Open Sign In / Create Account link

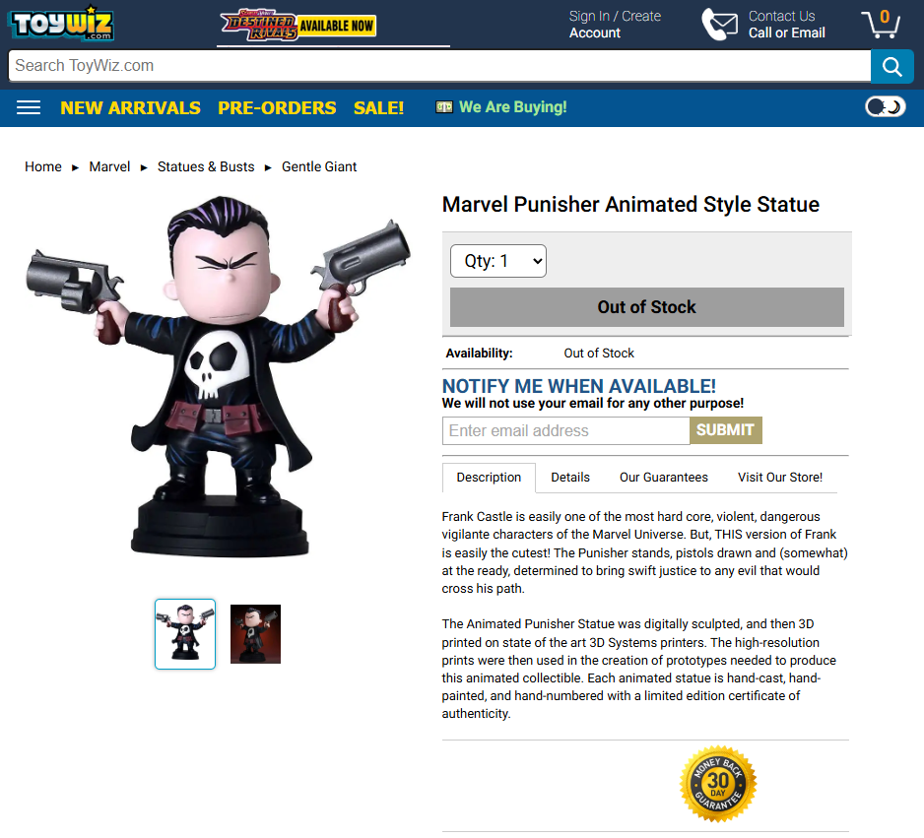point(615,25)
